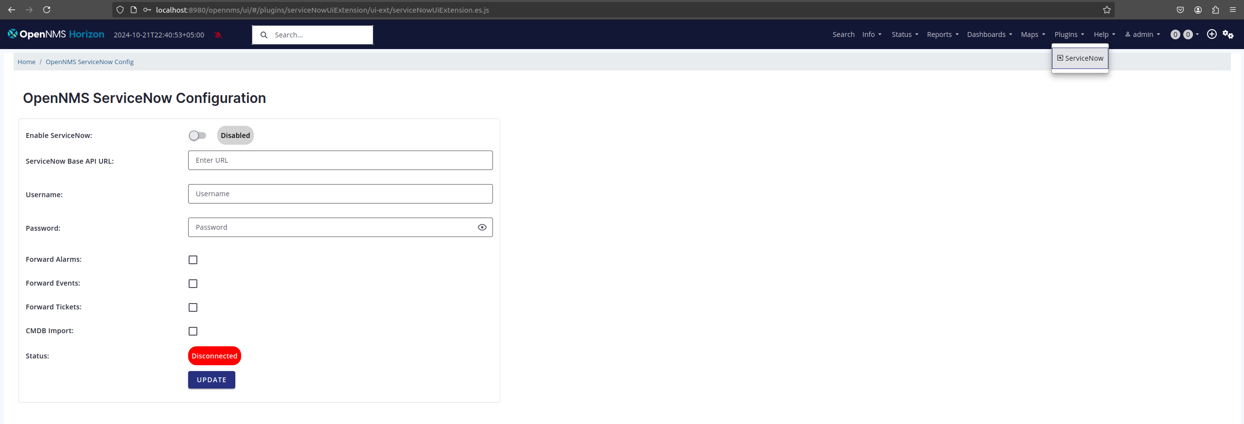
Task: Expand the Status dropdown menu
Action: pyautogui.click(x=905, y=34)
